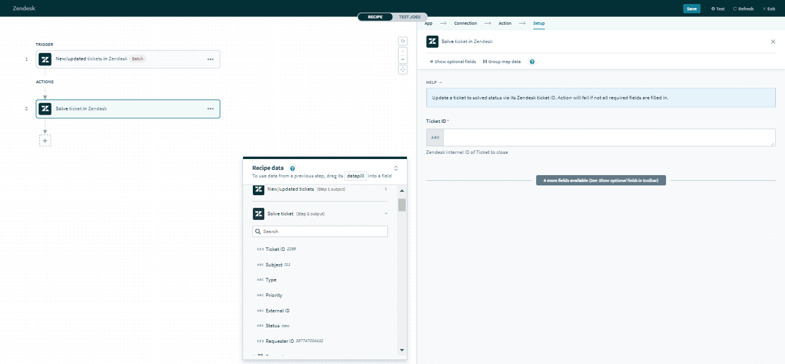Toggle Show optional fields
Screen dimensions: 785x364
click(453, 61)
